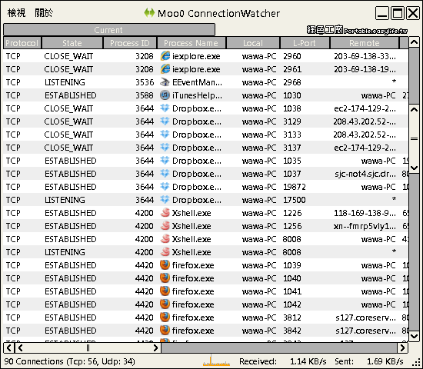Viewport: 423px width, 369px height.
Task: Click the horizontal scrollbar right arrow
Action: tap(402, 348)
